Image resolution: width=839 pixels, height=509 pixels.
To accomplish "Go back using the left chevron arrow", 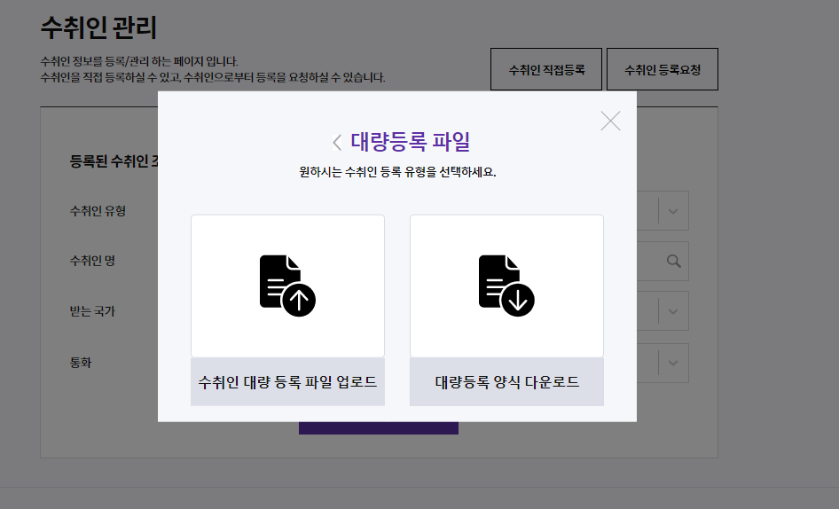I will (336, 143).
